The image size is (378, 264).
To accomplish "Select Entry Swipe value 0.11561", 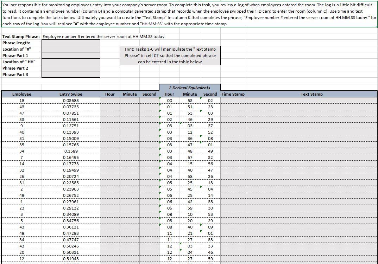I will pos(71,120).
